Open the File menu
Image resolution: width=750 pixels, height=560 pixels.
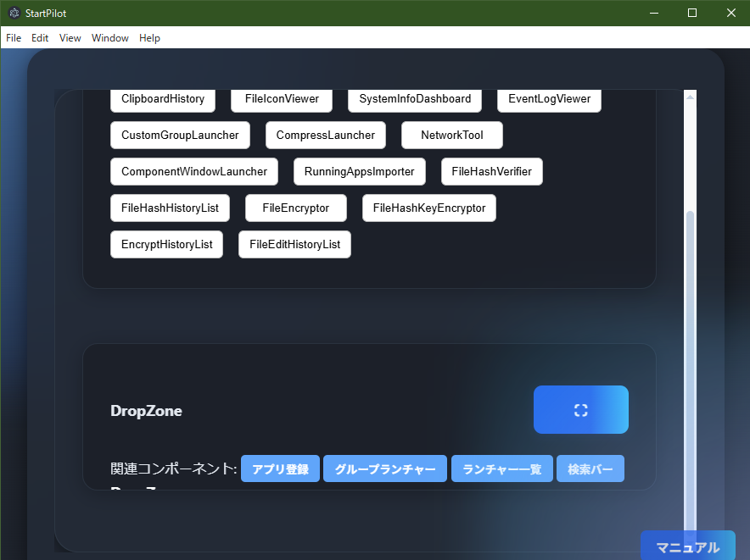click(x=13, y=37)
